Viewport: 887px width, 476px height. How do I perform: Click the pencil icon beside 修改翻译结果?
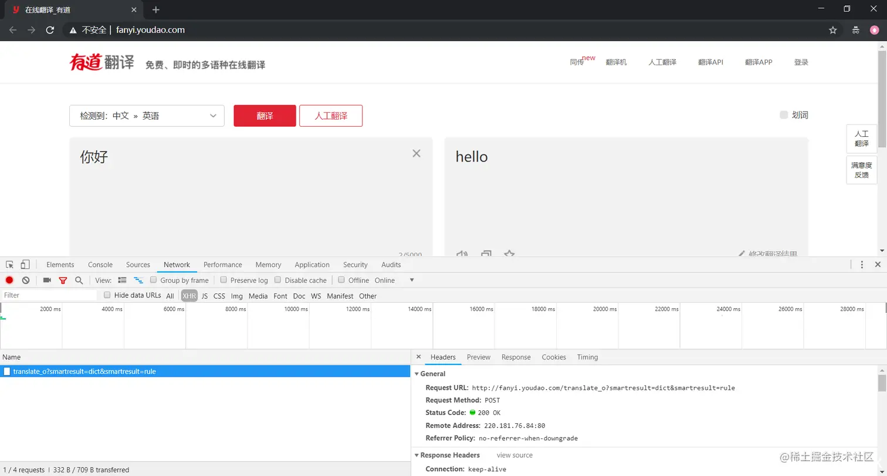(x=742, y=254)
